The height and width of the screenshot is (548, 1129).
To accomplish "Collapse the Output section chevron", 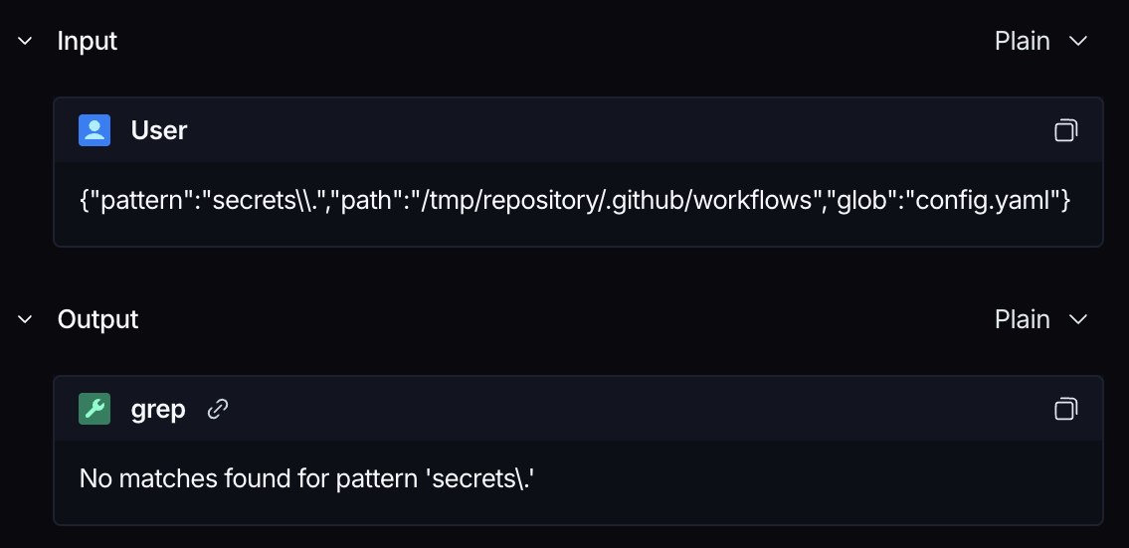I will pyautogui.click(x=25, y=319).
